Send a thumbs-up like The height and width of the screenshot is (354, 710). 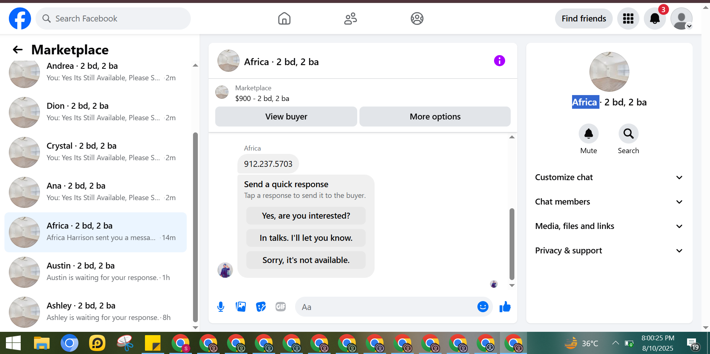point(505,307)
